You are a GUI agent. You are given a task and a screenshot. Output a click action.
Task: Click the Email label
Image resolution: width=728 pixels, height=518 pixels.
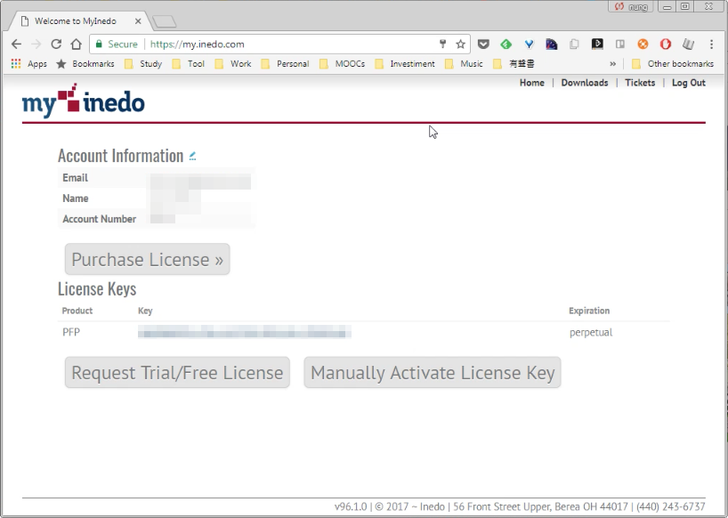76,178
